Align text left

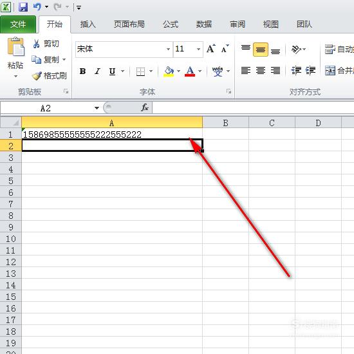(246, 71)
